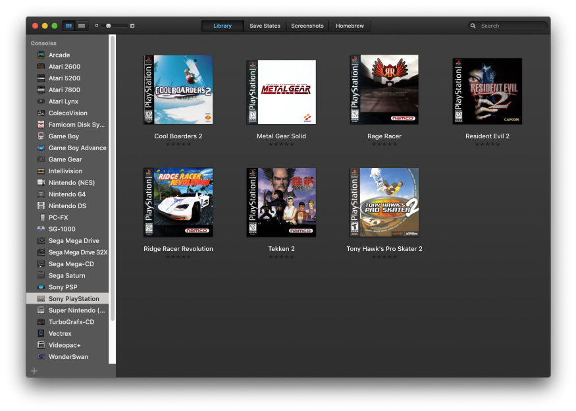This screenshot has width=576, height=411.
Task: Click the Tony Hawk's Pro Skater 2 title
Action: (384, 248)
